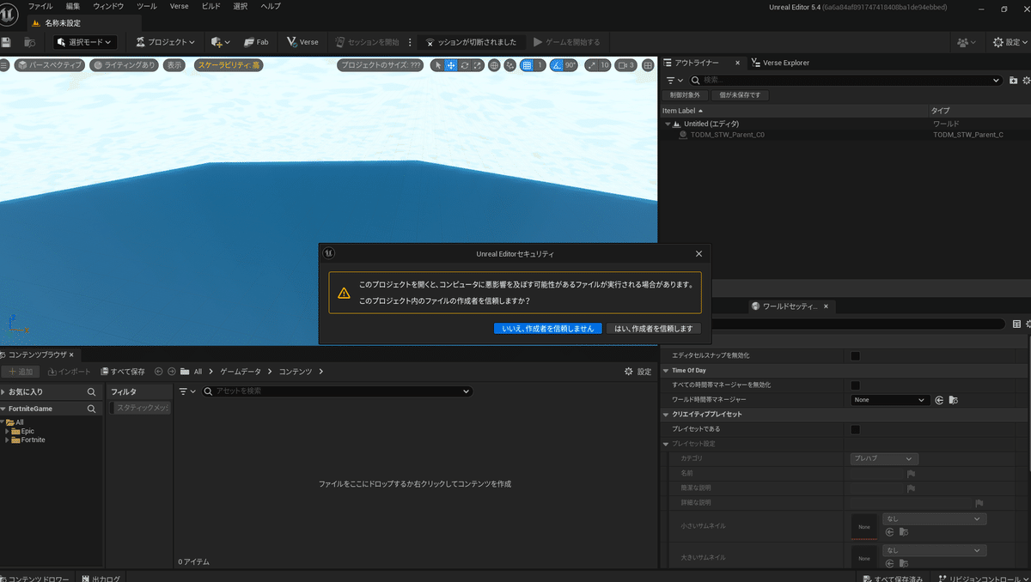
Task: Open the ライティングあり view mode menu
Action: coord(125,65)
